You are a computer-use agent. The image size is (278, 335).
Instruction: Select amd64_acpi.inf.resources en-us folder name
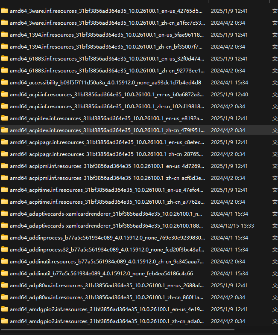coord(107,94)
